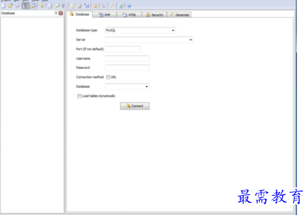
Task: Close the Database side panel
Action: point(61,13)
